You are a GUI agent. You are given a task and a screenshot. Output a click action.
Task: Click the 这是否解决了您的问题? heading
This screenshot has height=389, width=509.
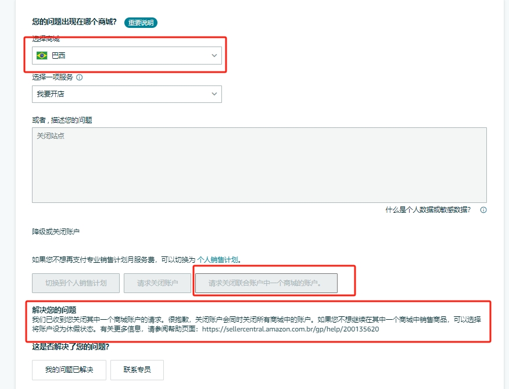pyautogui.click(x=70, y=347)
